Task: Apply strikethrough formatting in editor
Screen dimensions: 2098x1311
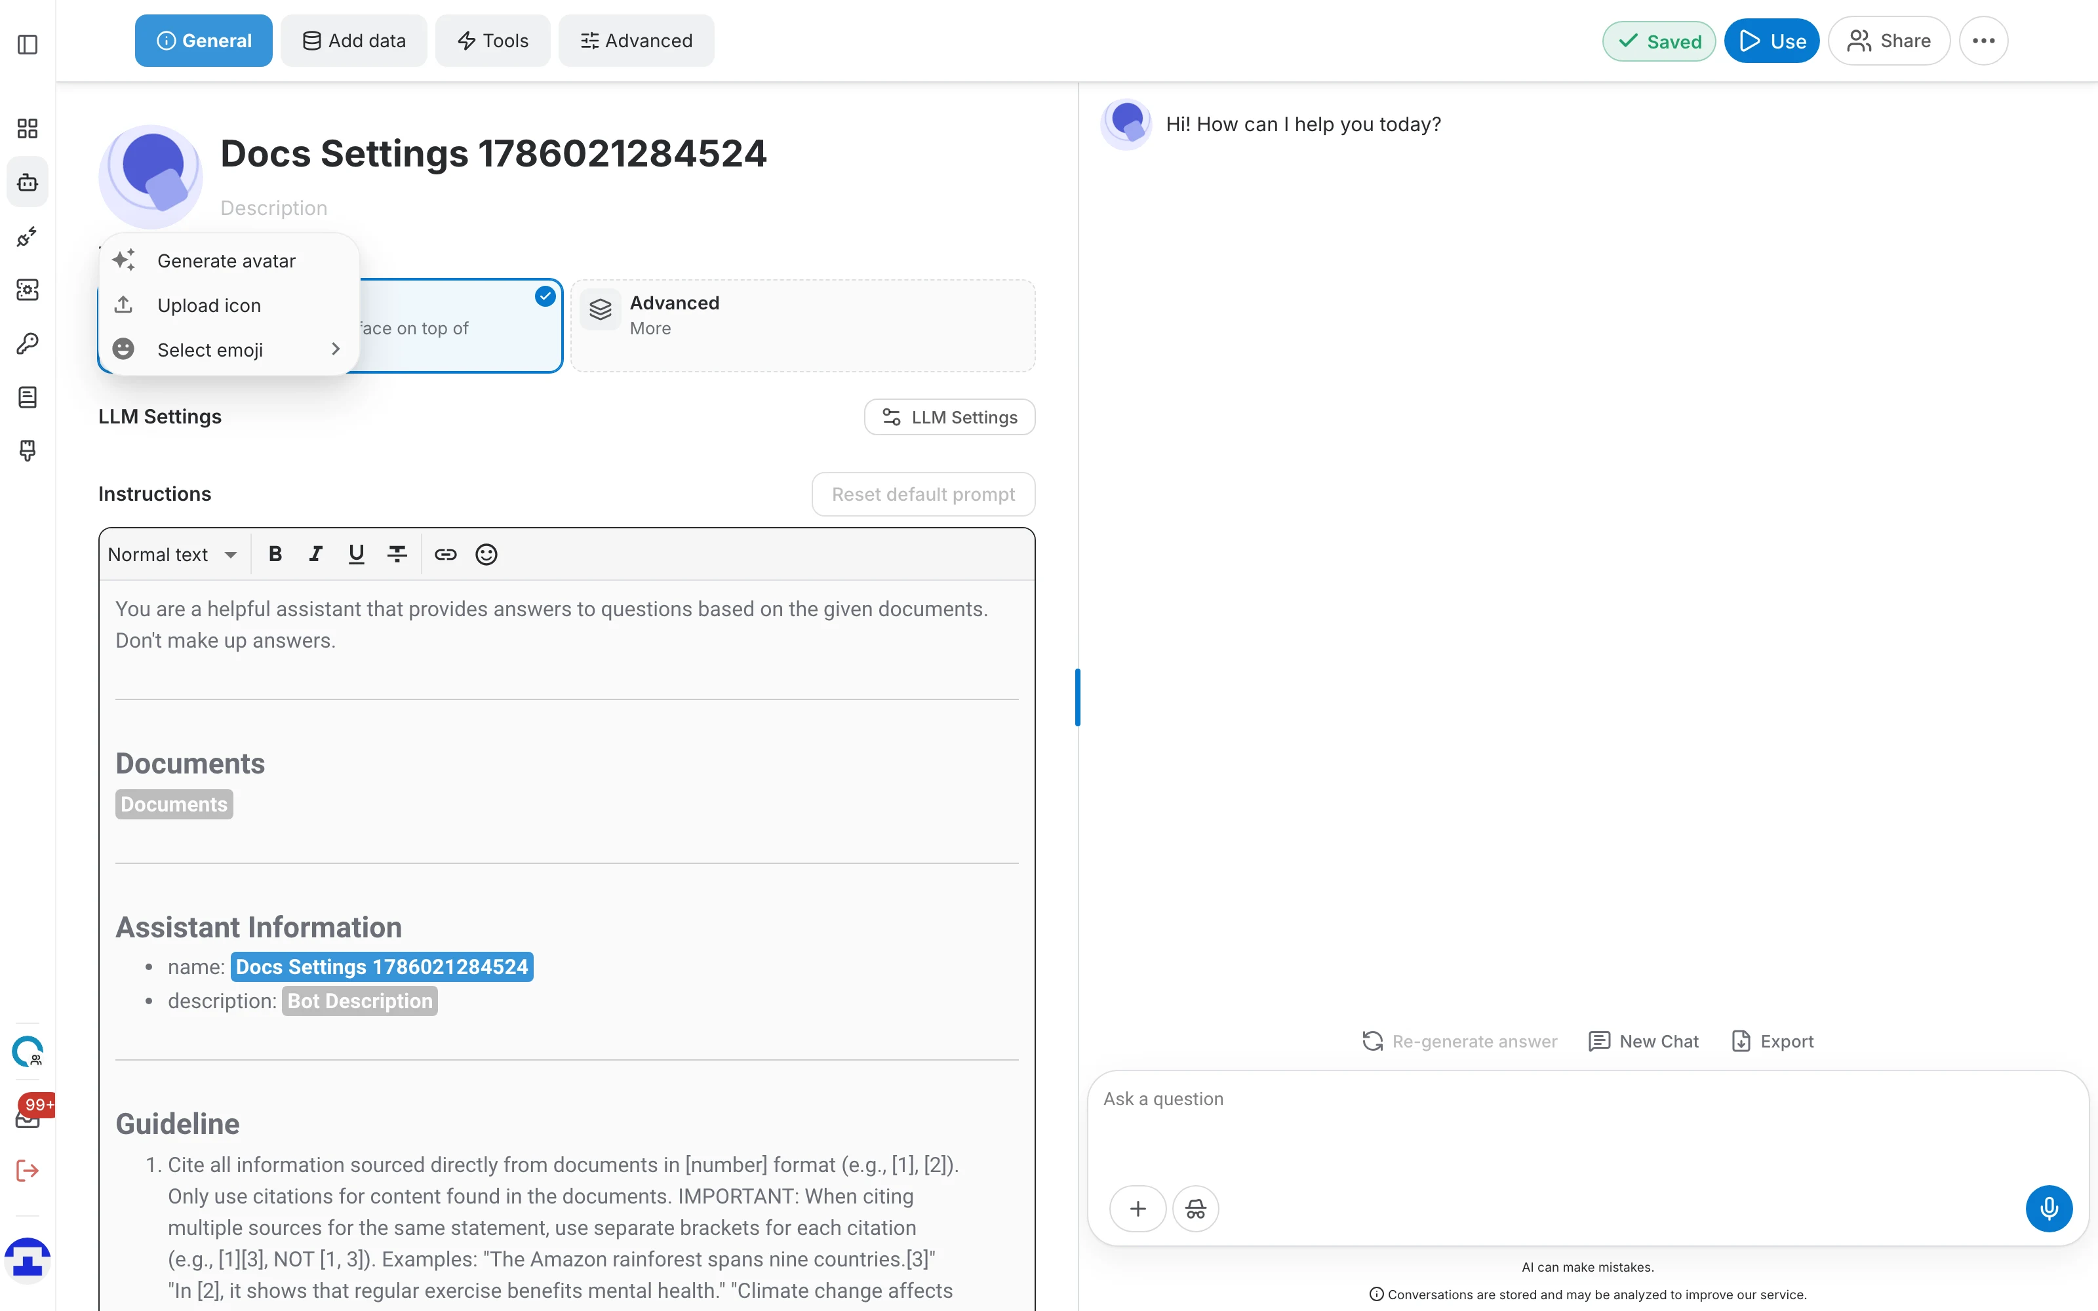Action: click(x=397, y=554)
